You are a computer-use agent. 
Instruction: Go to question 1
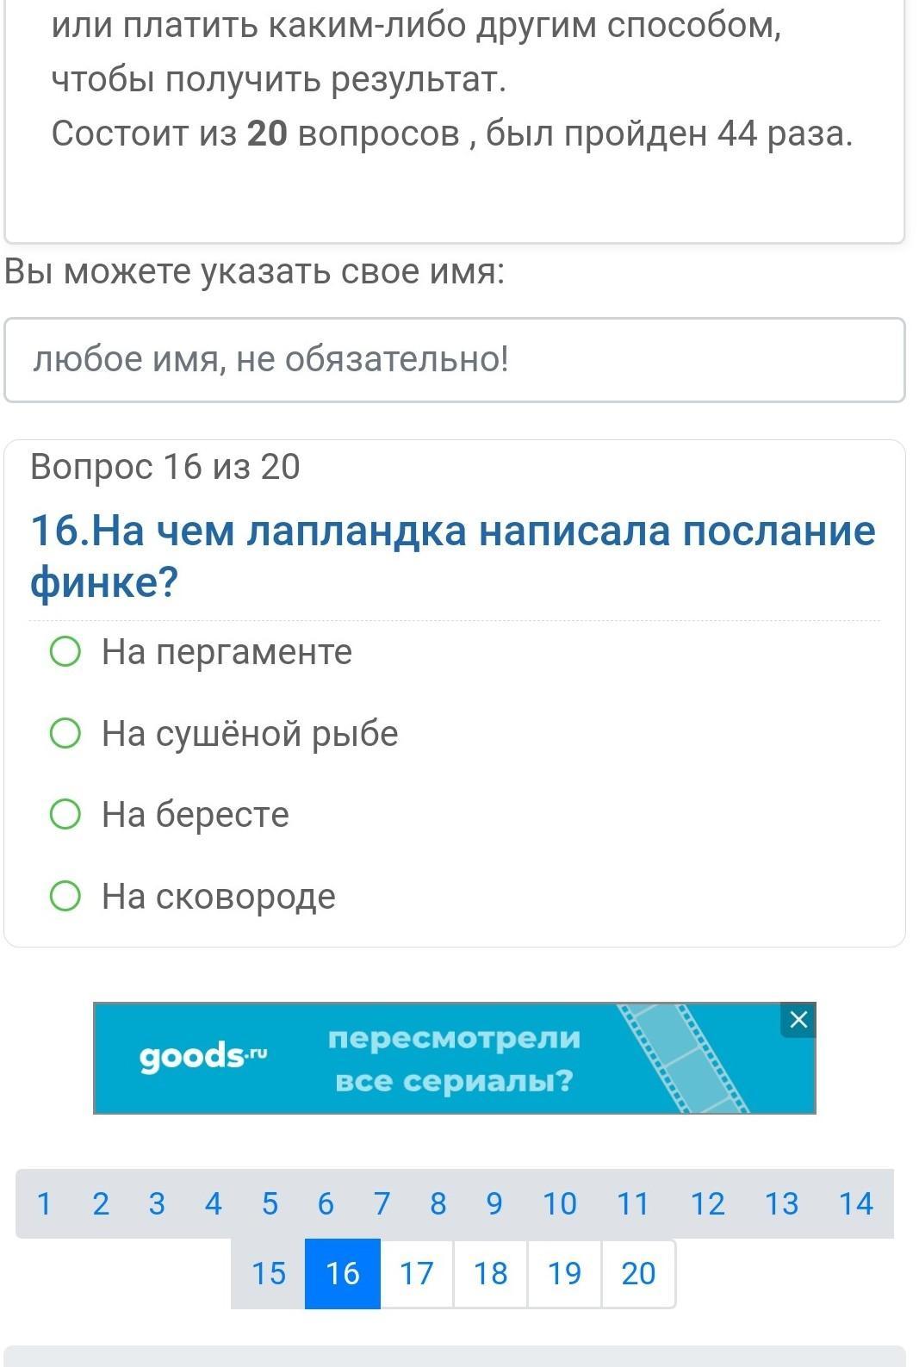(45, 1203)
